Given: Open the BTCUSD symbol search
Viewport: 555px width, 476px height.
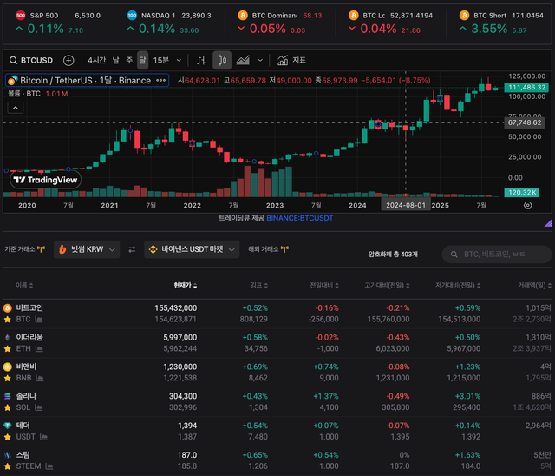Looking at the screenshot, I should click(x=31, y=60).
